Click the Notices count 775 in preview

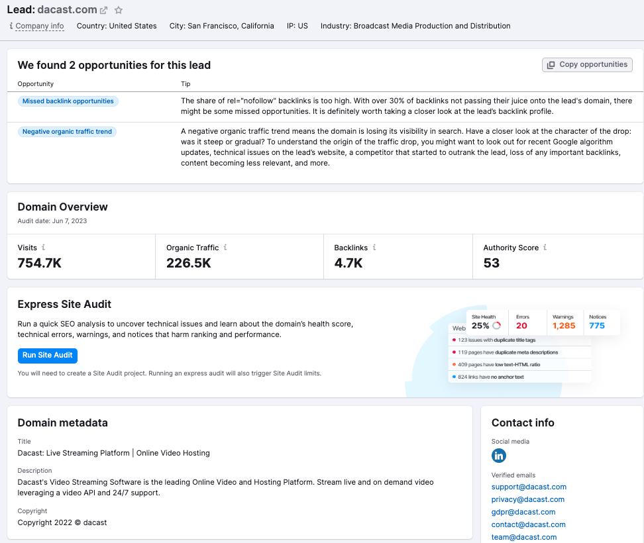tap(597, 326)
